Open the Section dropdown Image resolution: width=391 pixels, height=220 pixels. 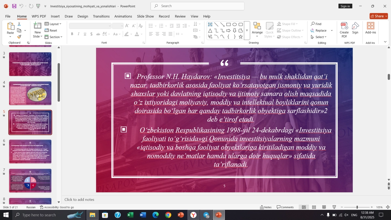coord(53,37)
